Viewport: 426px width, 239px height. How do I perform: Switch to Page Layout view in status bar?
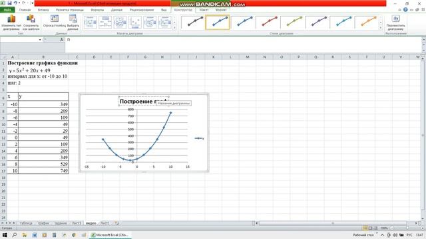tap(371, 228)
